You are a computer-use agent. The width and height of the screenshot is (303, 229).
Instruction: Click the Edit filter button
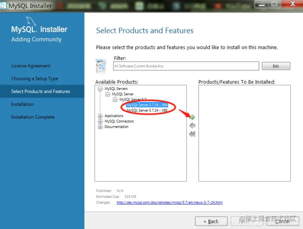click(x=276, y=66)
